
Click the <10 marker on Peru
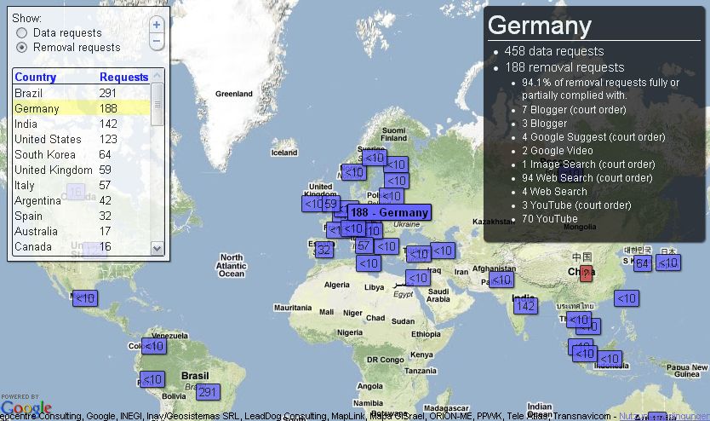click(152, 379)
